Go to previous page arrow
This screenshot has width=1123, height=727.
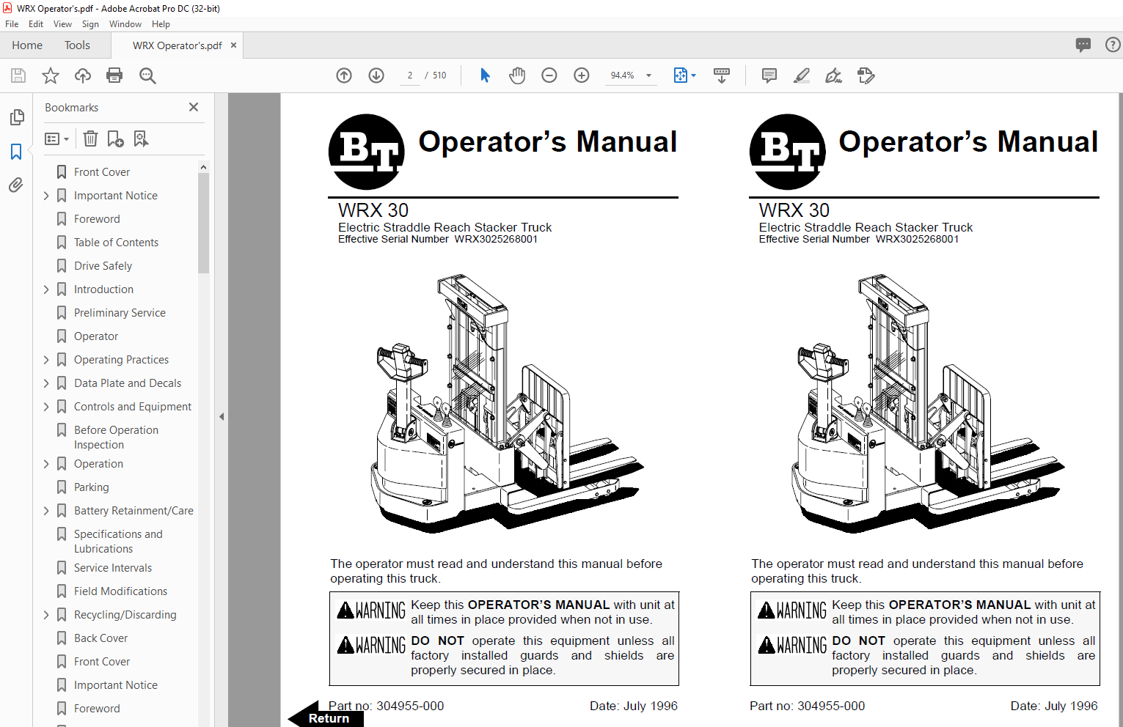pos(344,75)
